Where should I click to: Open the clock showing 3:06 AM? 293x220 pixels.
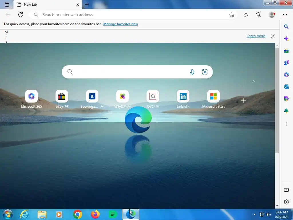tap(282, 215)
